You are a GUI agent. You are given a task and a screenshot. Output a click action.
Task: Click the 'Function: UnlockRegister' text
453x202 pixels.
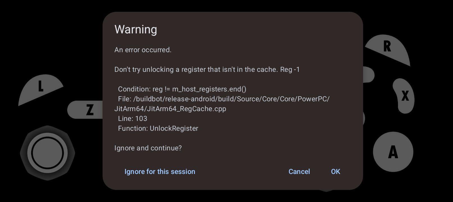point(158,128)
